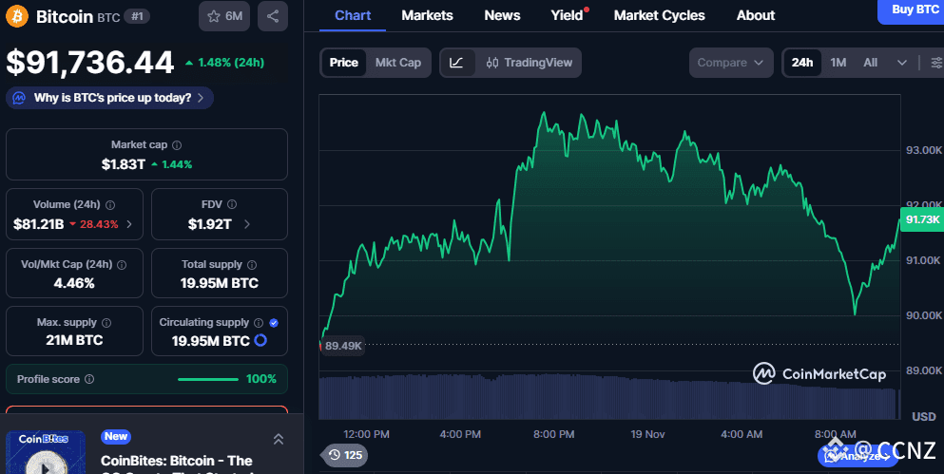
Task: Add Bitcoin to watchlist via star button
Action: [x=224, y=16]
